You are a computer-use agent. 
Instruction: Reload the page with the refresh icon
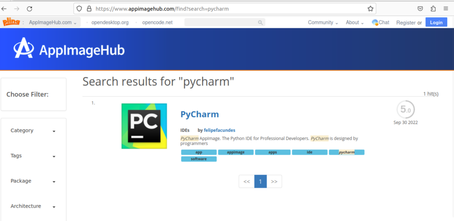point(29,9)
